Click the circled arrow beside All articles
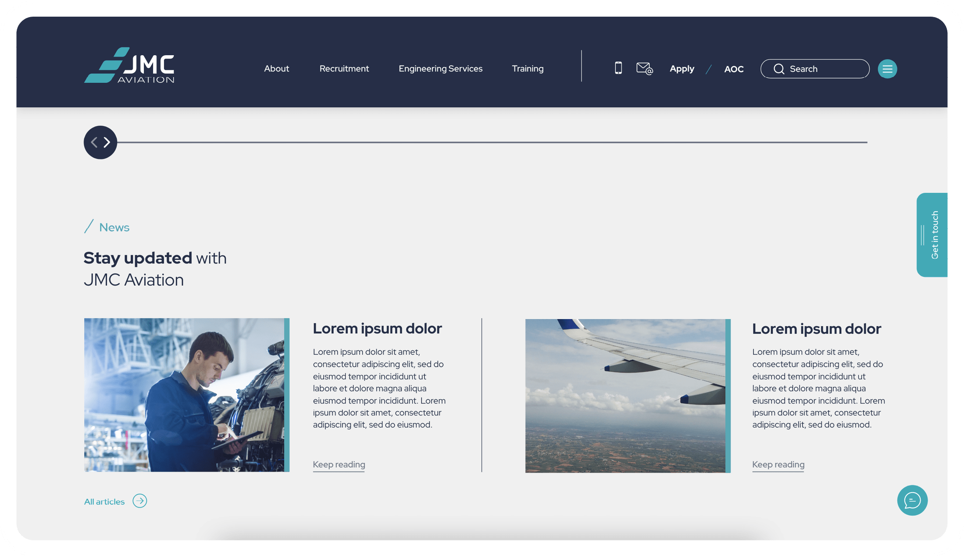964x557 pixels. [x=140, y=501]
